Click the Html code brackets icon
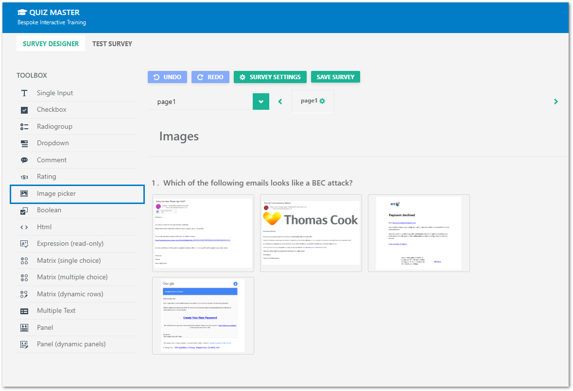This screenshot has width=573, height=391. (x=24, y=227)
